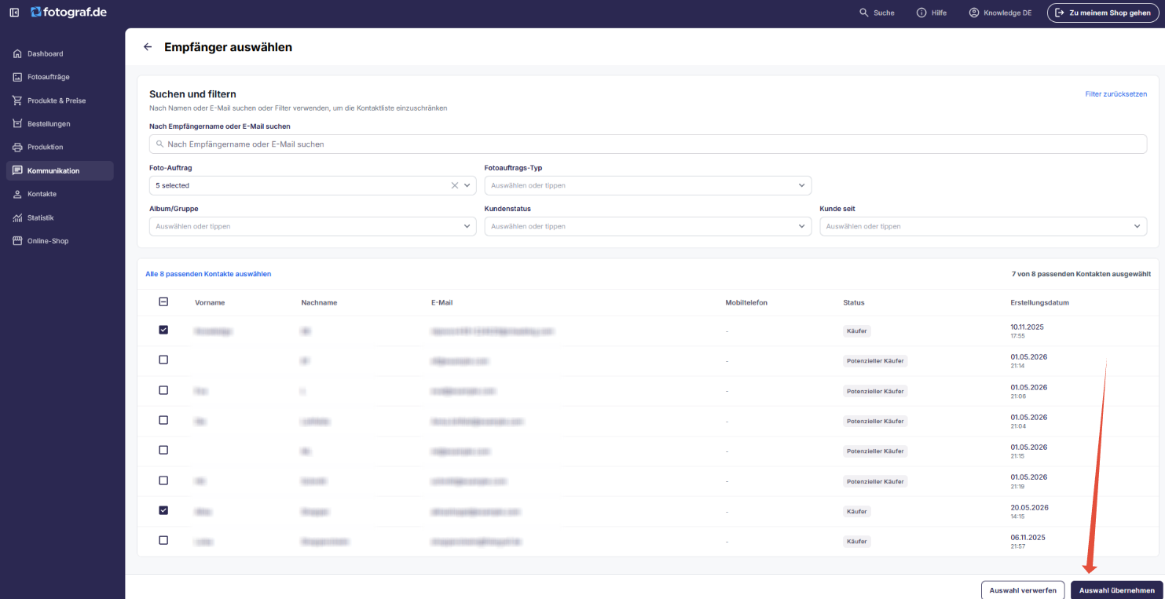This screenshot has width=1165, height=599.
Task: Open Produktion in the sidebar
Action: click(x=60, y=147)
